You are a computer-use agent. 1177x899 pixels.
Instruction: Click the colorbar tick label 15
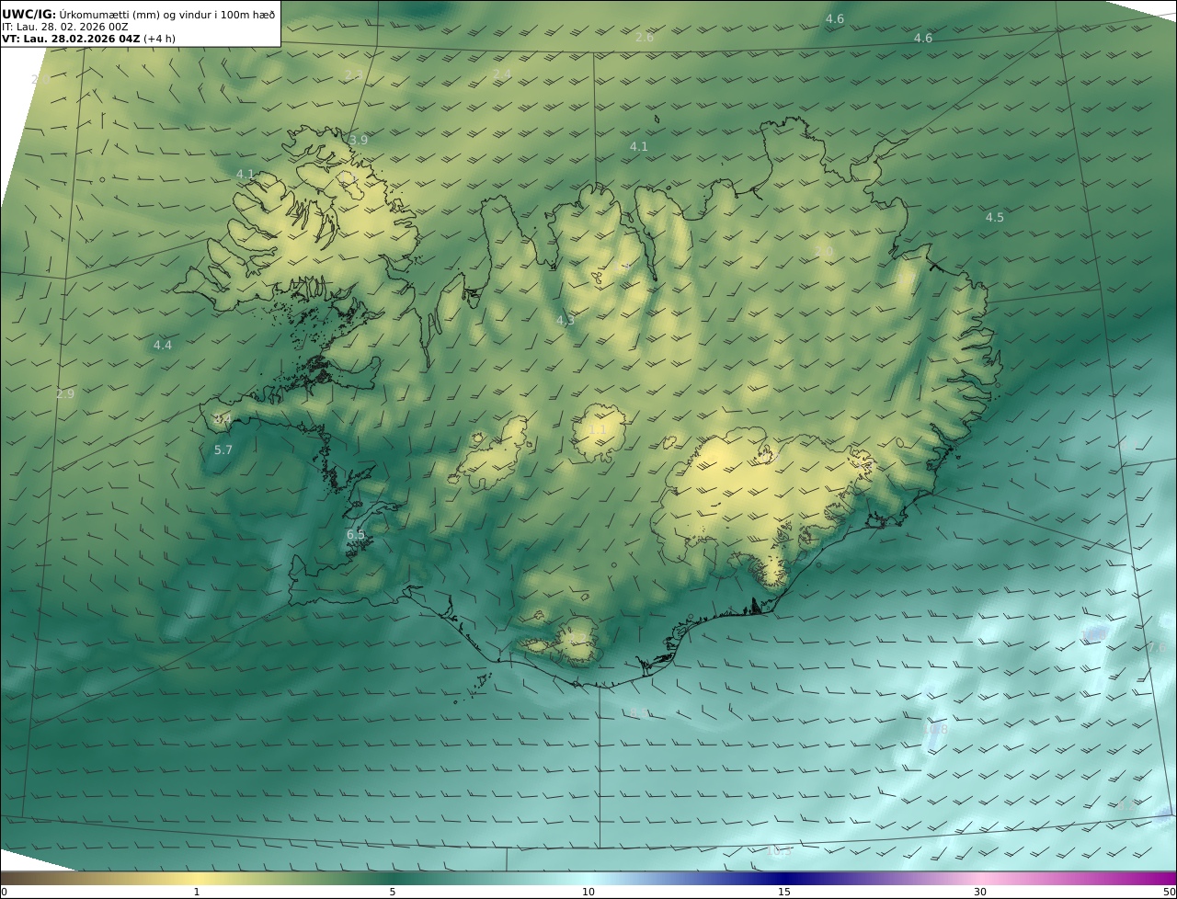(x=784, y=893)
